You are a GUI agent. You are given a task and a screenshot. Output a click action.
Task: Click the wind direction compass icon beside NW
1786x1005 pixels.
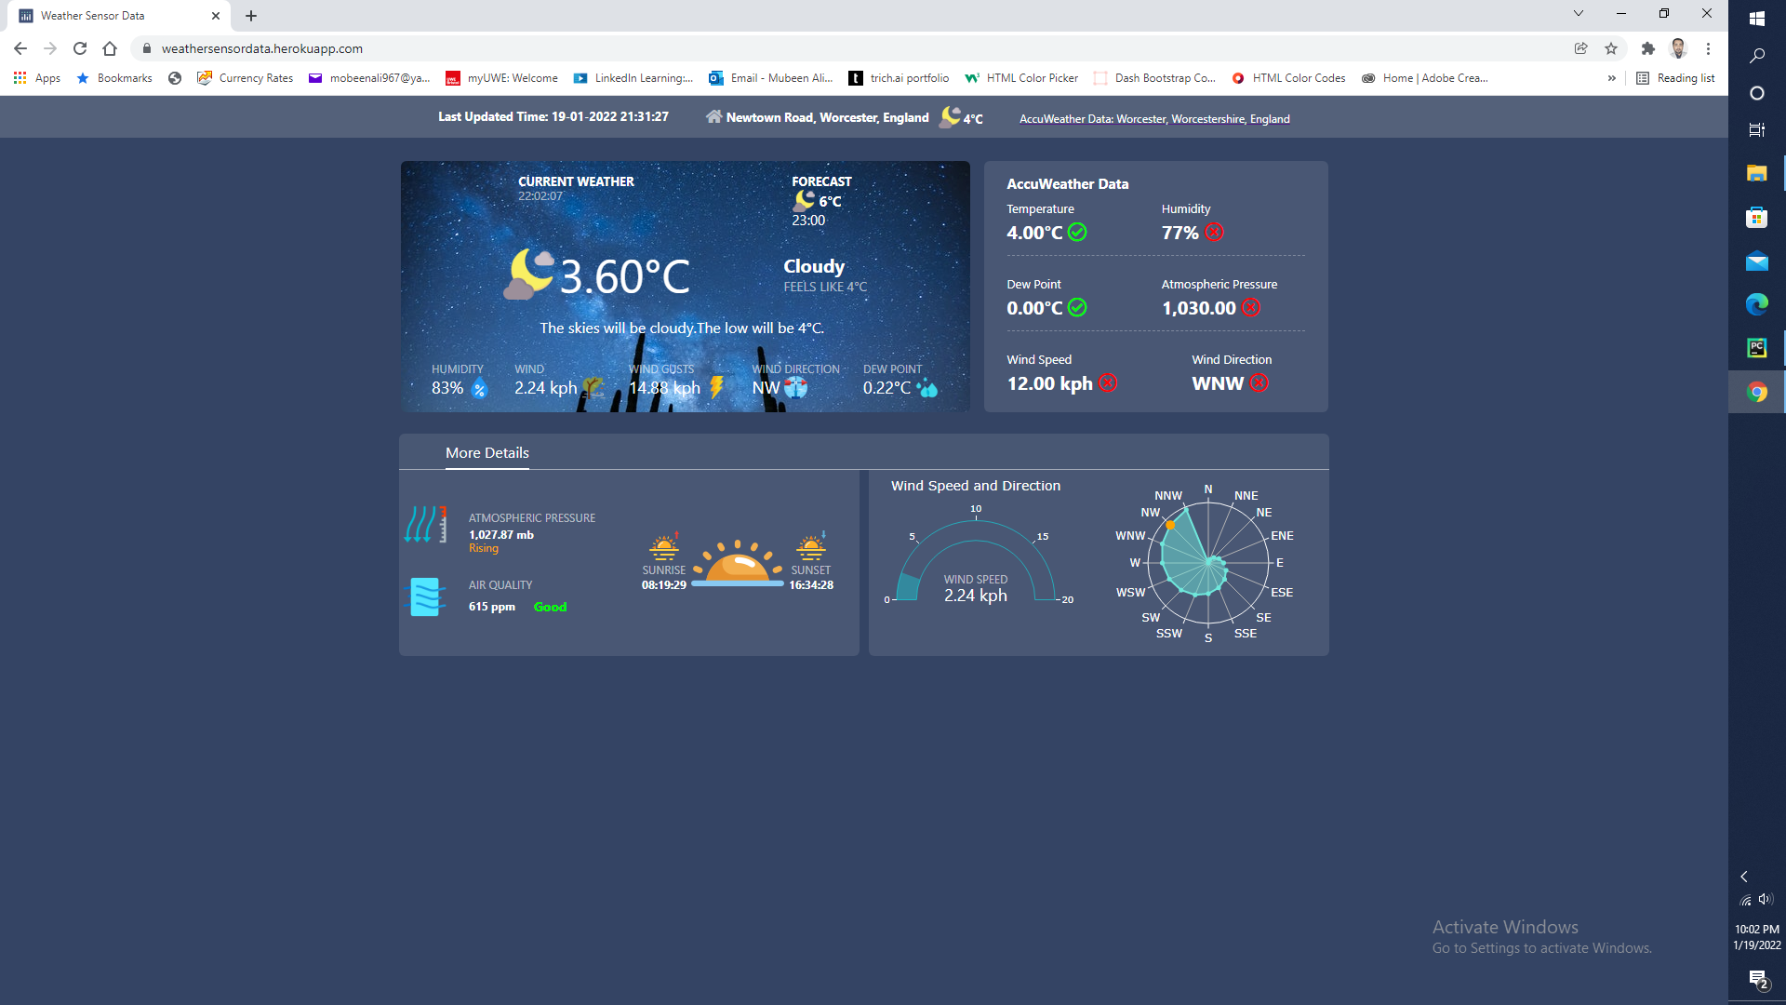coord(796,387)
